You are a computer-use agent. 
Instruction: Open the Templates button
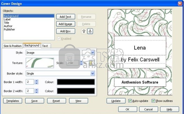(13, 101)
